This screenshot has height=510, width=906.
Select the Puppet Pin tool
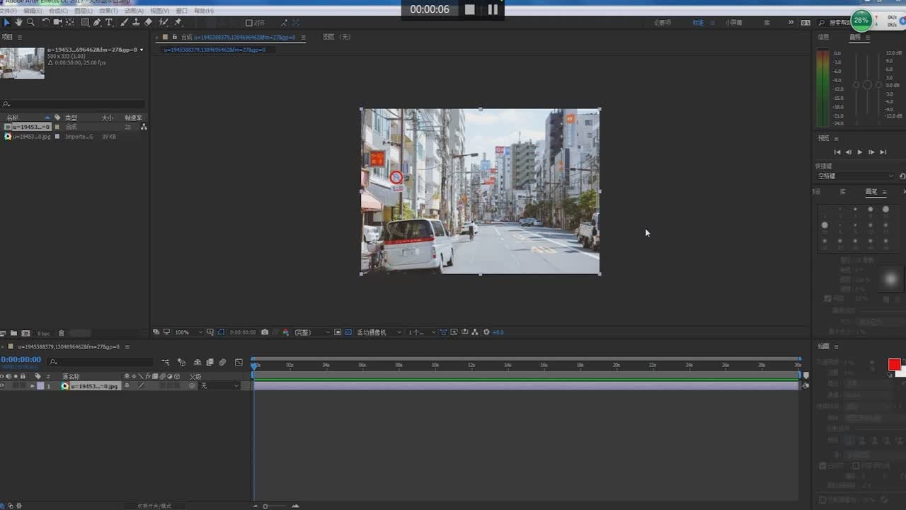pyautogui.click(x=178, y=23)
